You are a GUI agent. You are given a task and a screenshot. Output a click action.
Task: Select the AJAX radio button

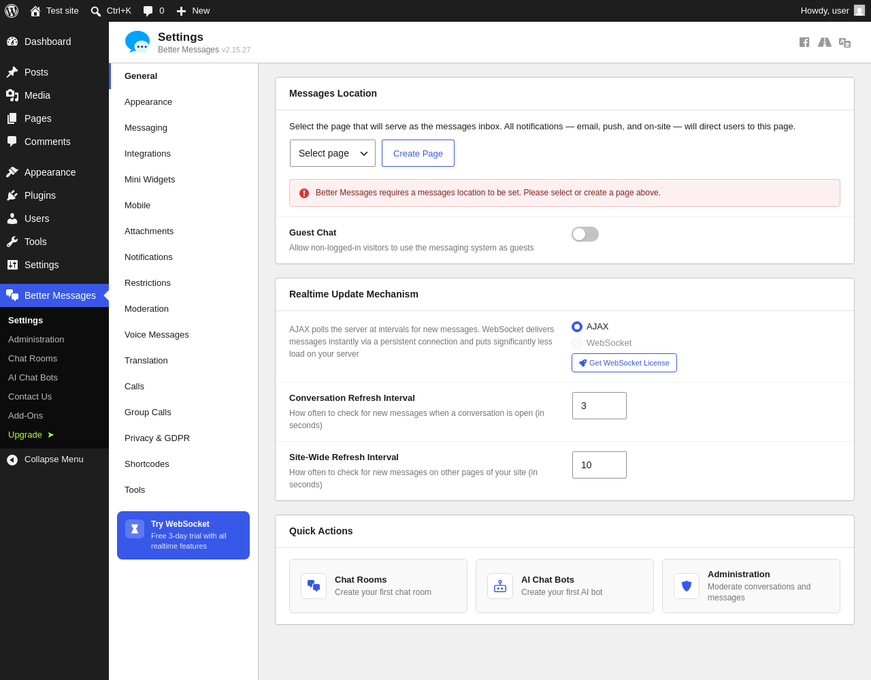click(x=577, y=327)
